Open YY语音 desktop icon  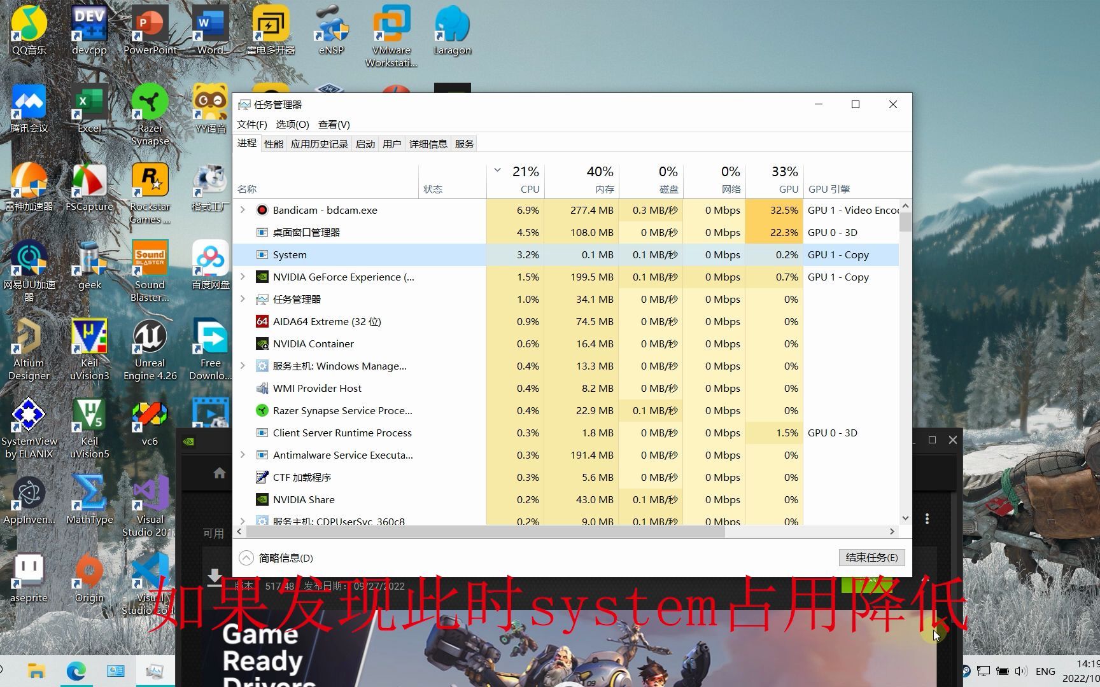(x=210, y=108)
